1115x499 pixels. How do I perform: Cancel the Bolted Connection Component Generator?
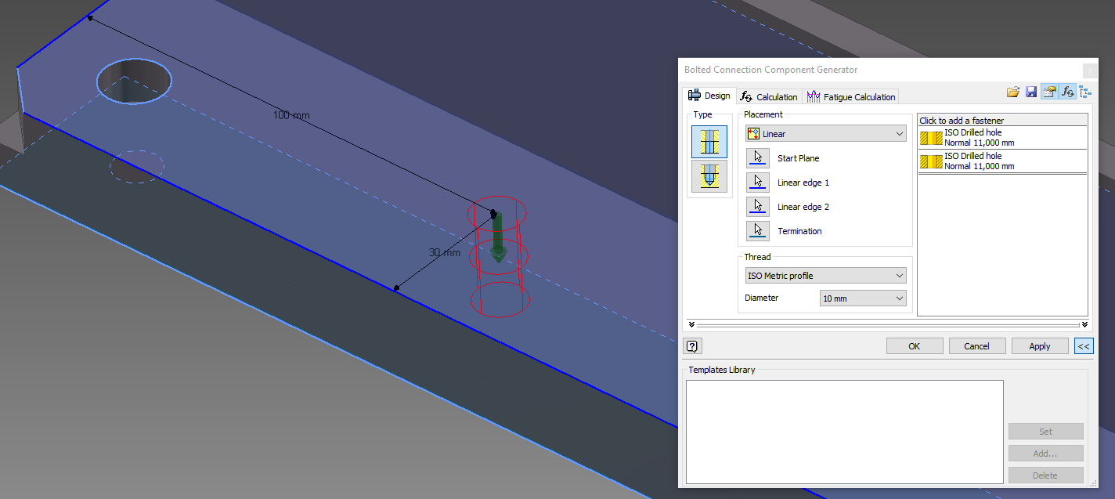pos(977,345)
